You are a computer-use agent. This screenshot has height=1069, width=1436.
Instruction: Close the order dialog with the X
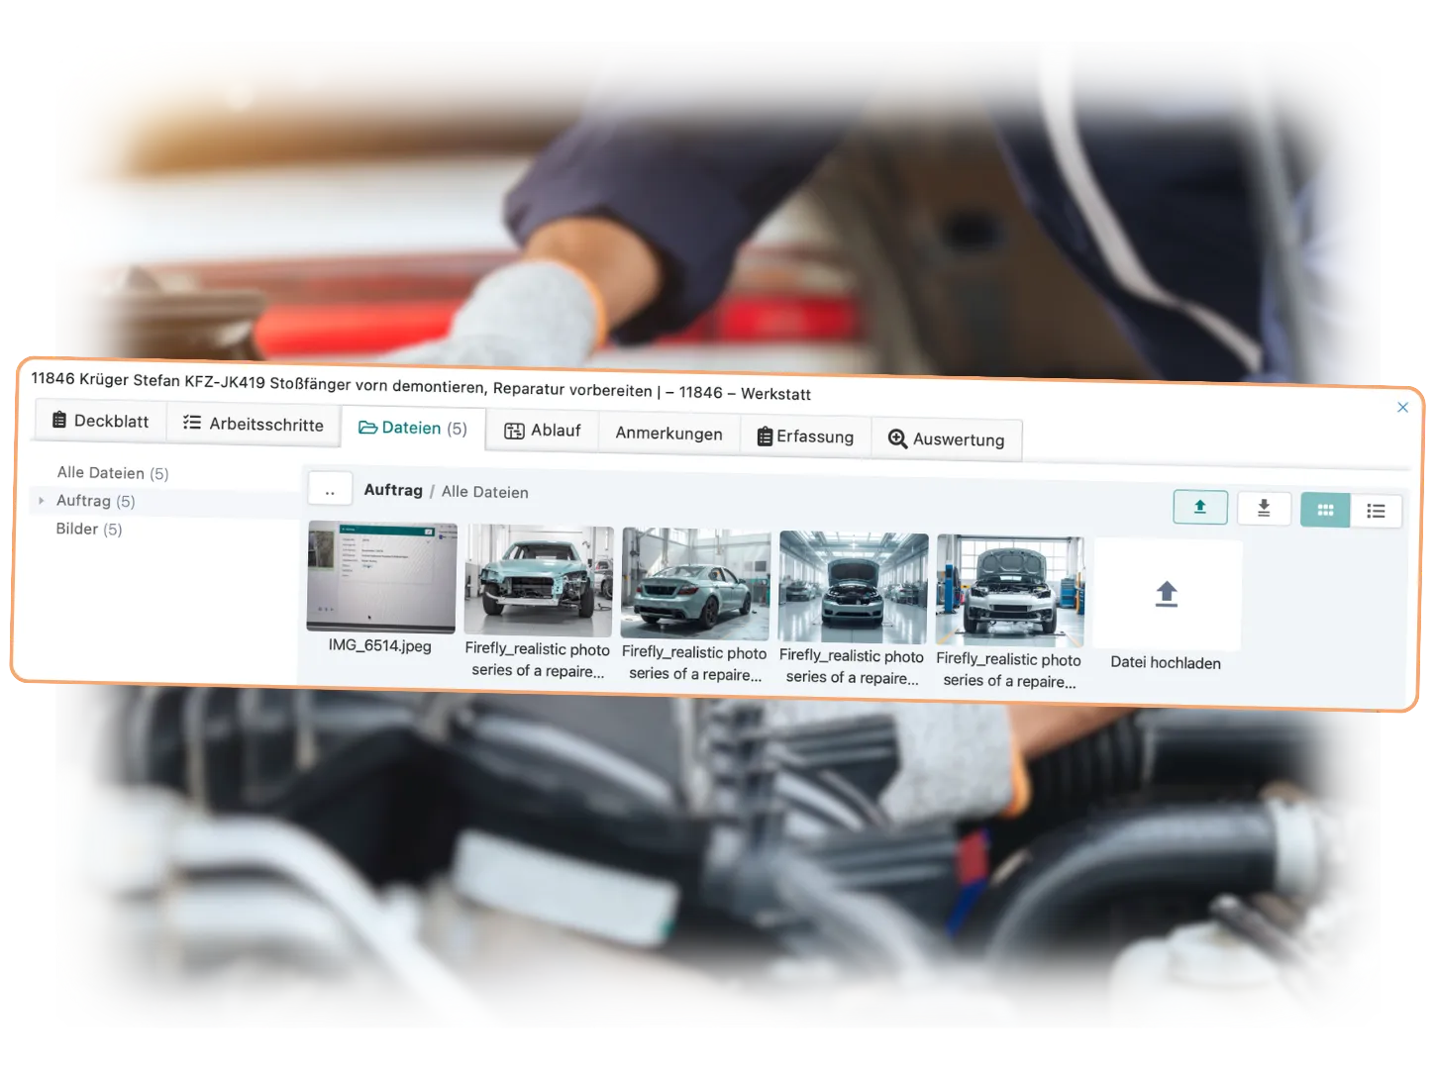click(1403, 407)
